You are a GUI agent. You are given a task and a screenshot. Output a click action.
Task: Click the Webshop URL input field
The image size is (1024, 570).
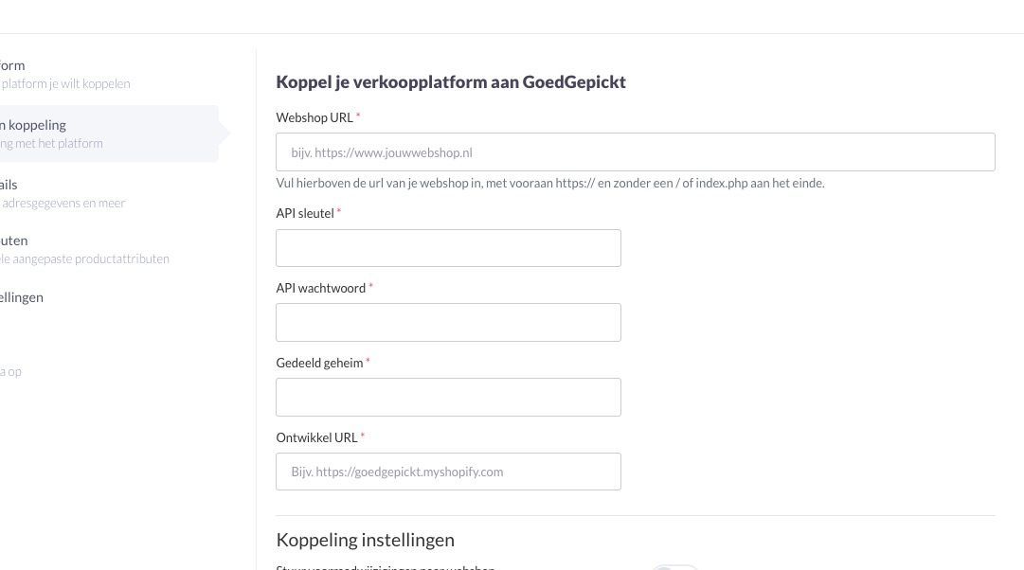click(635, 152)
